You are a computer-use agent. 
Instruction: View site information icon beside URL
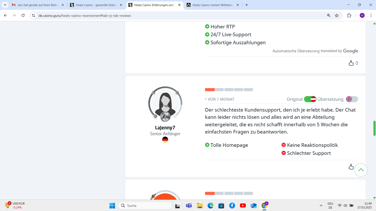(x=33, y=16)
